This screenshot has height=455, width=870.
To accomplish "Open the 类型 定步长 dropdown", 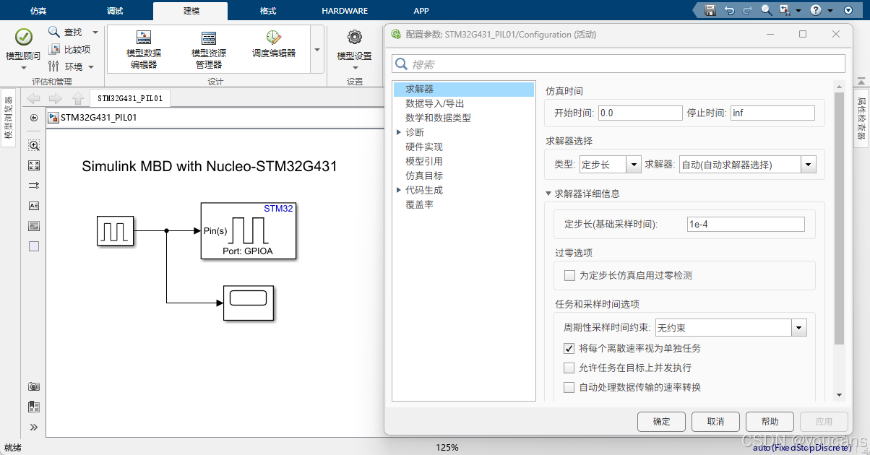I will click(634, 165).
